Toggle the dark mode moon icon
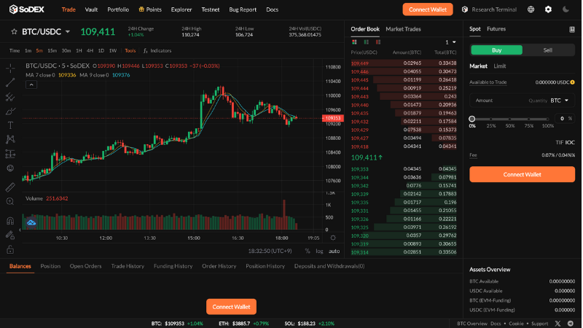Screen dimensions: 583x328 [x=566, y=9]
